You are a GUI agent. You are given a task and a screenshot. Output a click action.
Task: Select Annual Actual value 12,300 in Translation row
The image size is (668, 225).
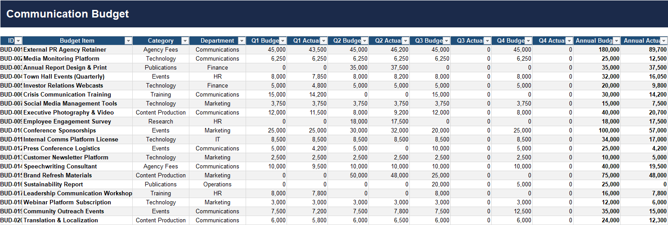644,221
